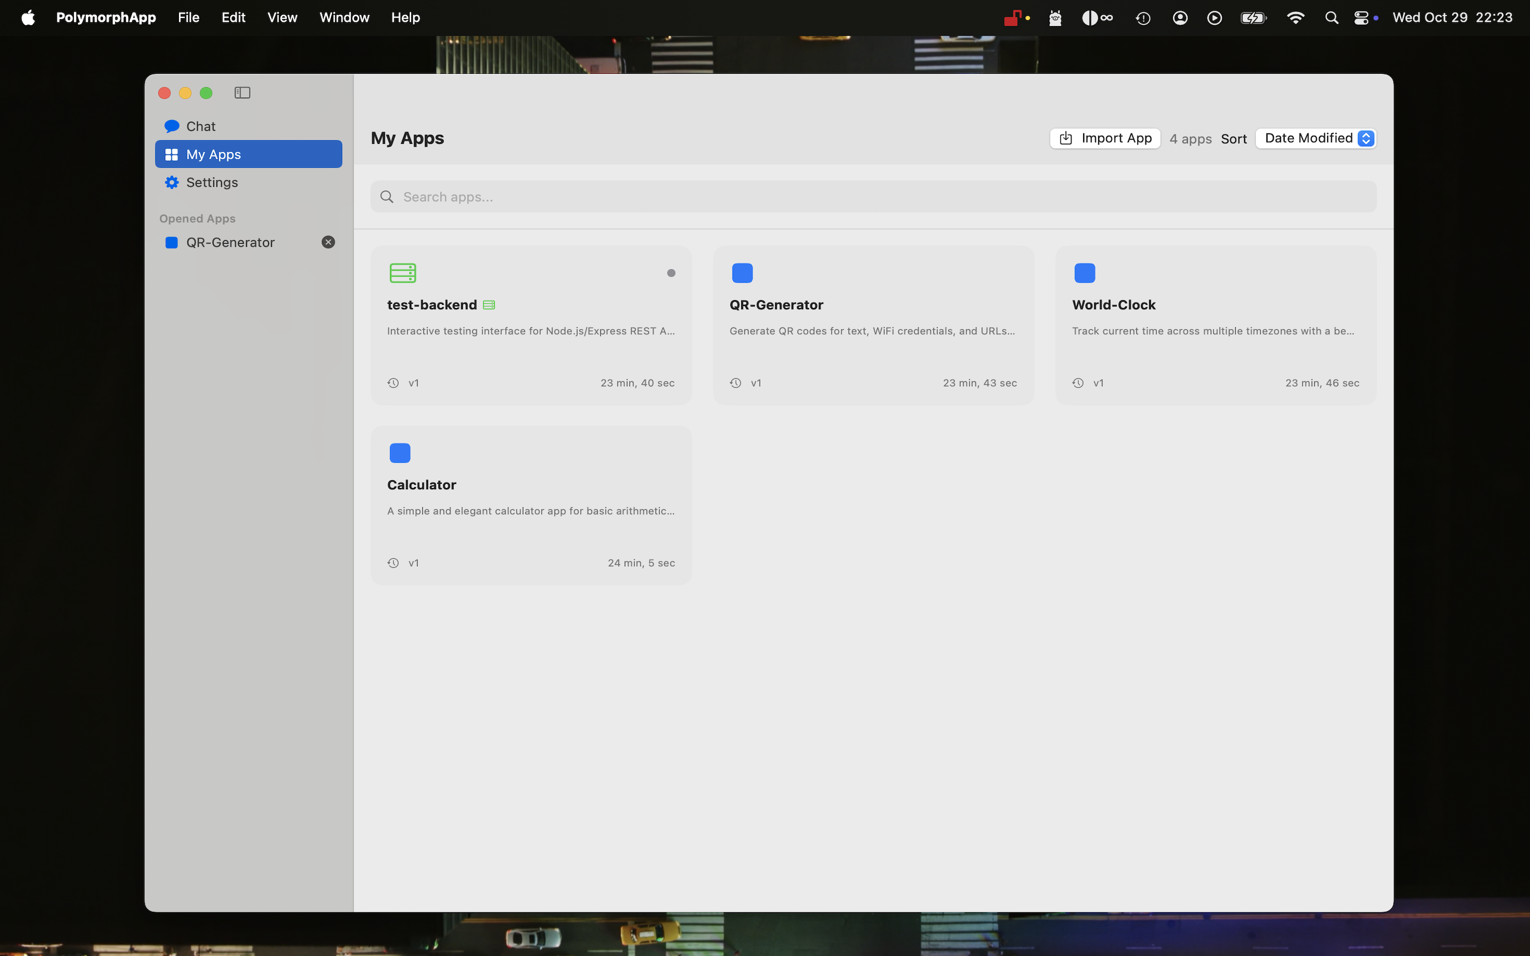Open Settings via the gear icon
Viewport: 1530px width, 956px height.
[x=172, y=182]
